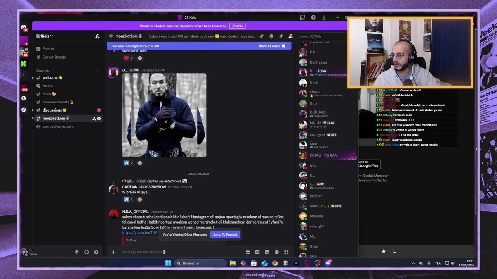Viewport: 497px width, 279px height.
Task: Expand the mouziketkom channel arrow
Action: point(33,119)
